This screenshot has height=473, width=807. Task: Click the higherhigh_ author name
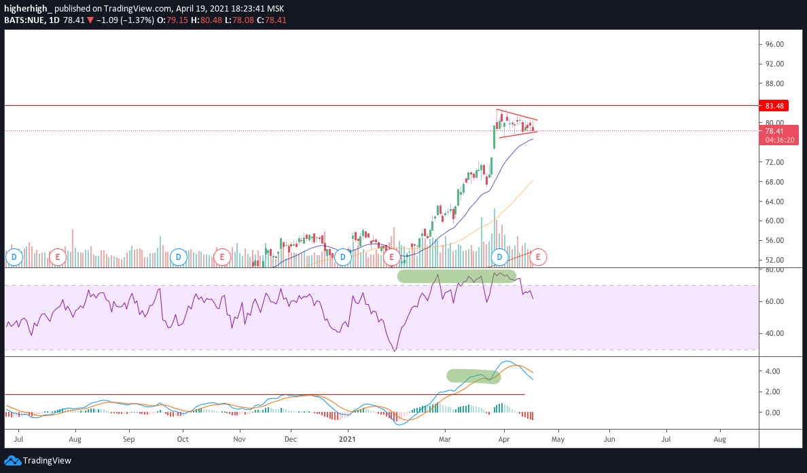pos(27,9)
